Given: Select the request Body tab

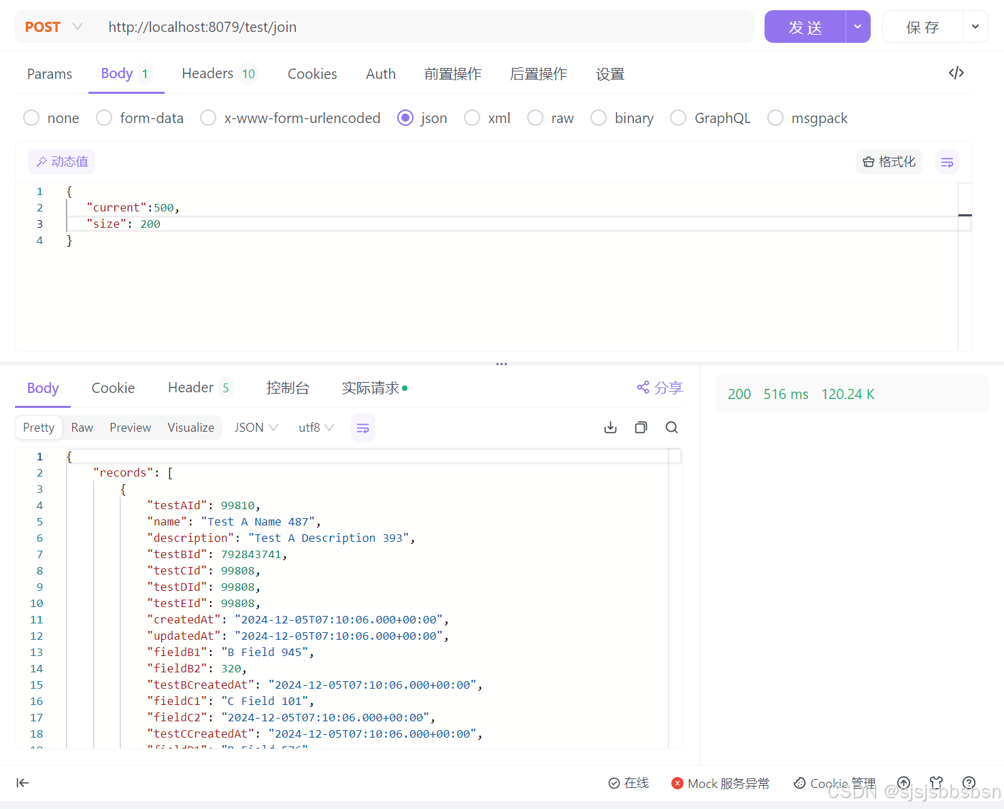Looking at the screenshot, I should 127,73.
